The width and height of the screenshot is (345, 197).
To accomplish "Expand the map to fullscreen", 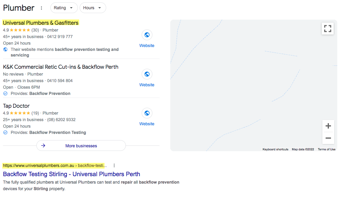I will point(328,29).
